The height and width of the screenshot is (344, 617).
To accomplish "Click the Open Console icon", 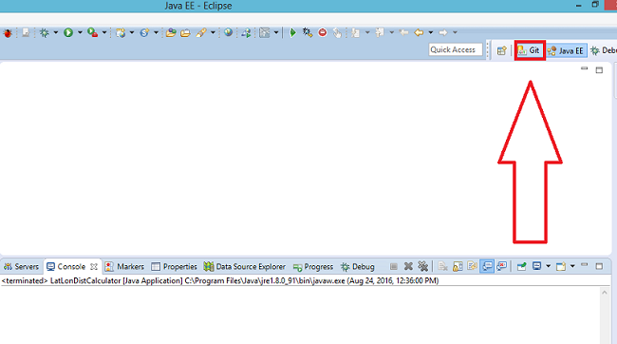I will (x=561, y=267).
